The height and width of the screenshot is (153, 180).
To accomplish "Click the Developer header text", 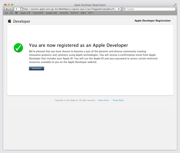I will (x=22, y=21).
